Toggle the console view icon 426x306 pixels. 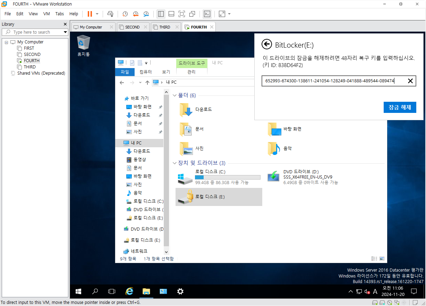point(207,14)
